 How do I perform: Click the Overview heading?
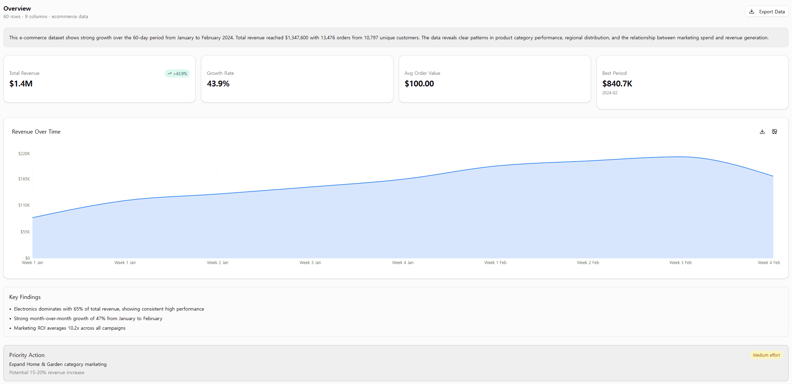coord(17,8)
